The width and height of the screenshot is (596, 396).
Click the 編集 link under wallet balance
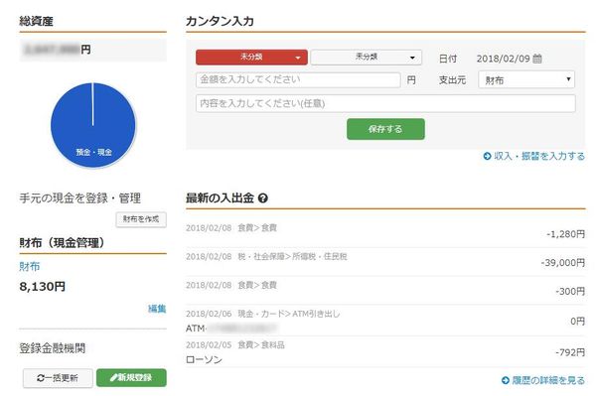coord(157,309)
